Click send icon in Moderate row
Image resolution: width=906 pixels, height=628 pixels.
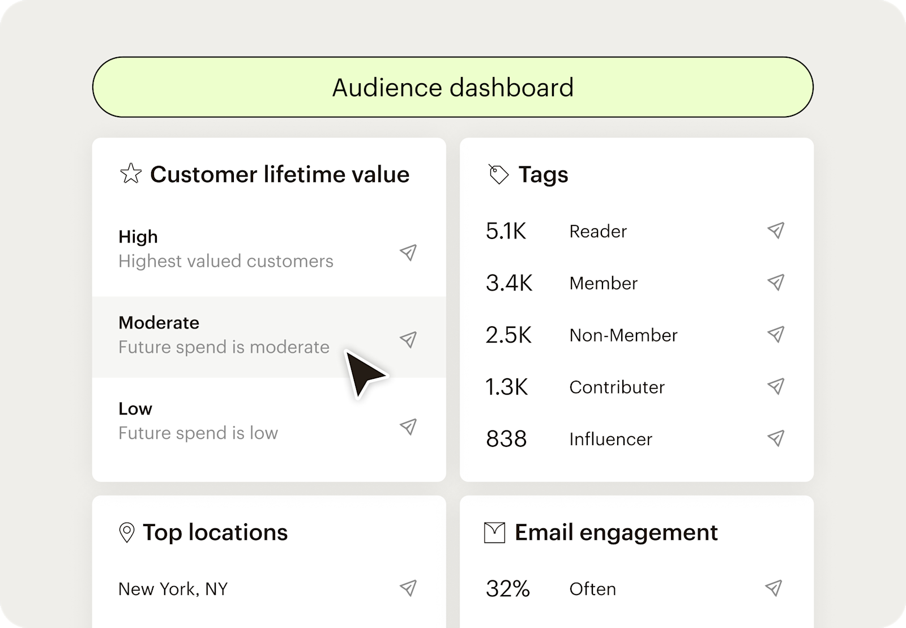[x=408, y=339]
